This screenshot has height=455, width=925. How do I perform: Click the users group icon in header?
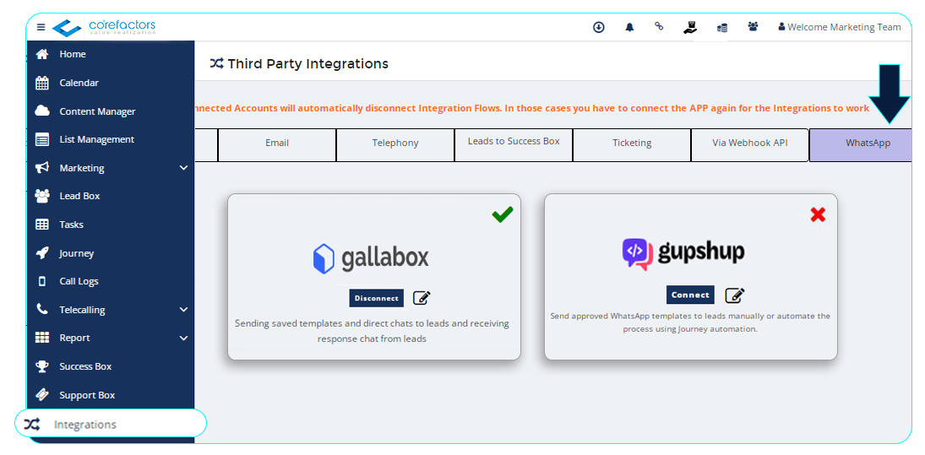point(753,26)
